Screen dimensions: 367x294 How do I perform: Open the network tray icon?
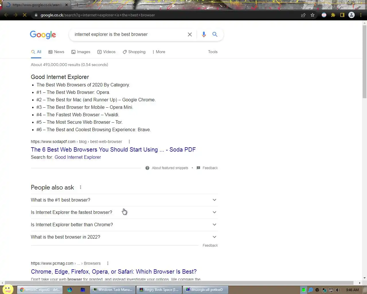click(331, 290)
